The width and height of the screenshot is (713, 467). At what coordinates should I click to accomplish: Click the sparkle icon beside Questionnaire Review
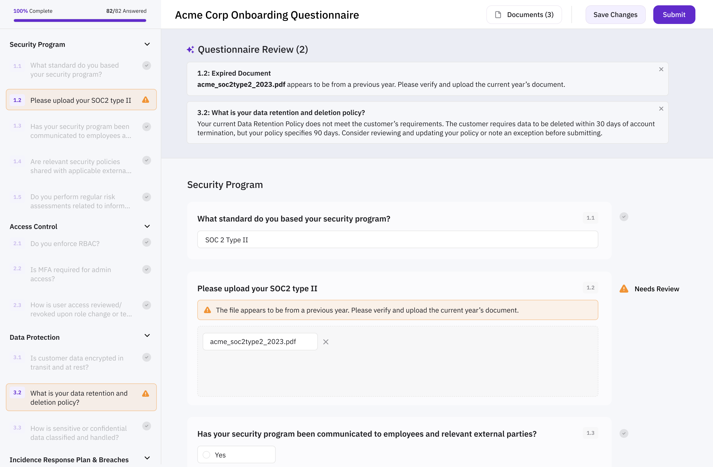(190, 50)
